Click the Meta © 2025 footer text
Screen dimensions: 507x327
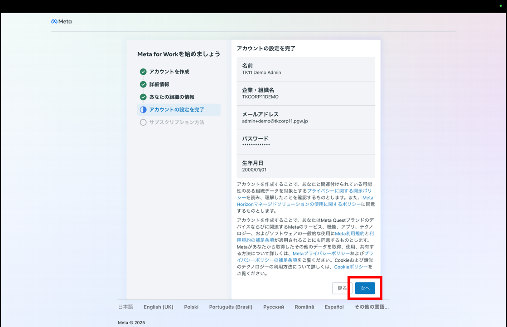click(x=131, y=323)
